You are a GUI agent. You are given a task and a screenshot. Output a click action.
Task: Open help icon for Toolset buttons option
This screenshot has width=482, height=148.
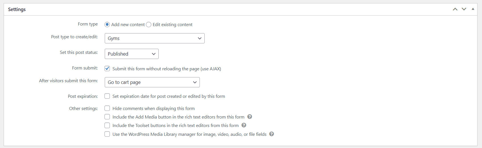click(x=244, y=125)
